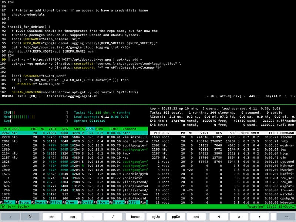
Task: Click the 'systemd' process row in top pane
Action: pos(223,162)
